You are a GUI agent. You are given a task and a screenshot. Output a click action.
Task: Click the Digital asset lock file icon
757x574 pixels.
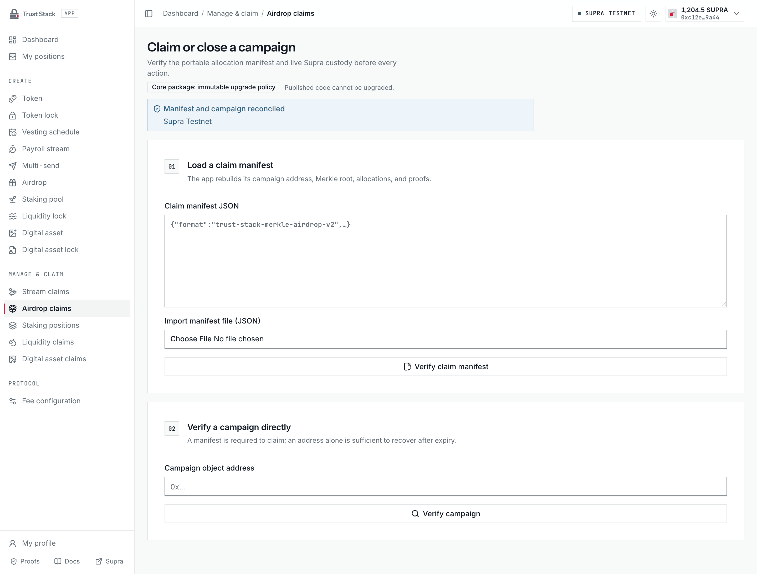pos(13,250)
